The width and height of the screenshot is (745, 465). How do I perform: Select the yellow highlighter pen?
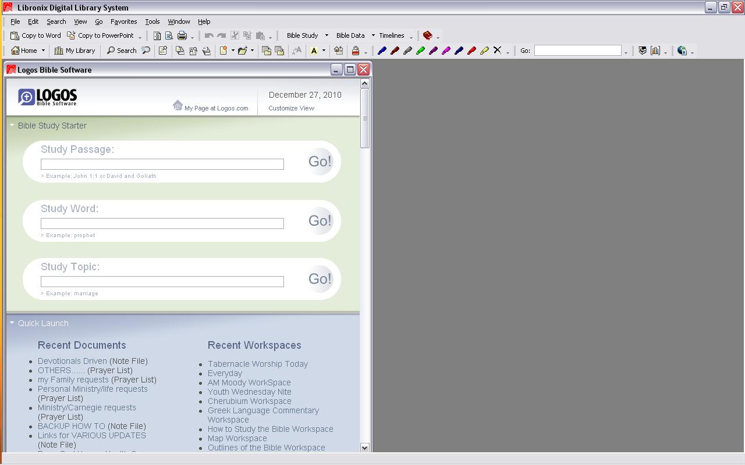pos(484,51)
